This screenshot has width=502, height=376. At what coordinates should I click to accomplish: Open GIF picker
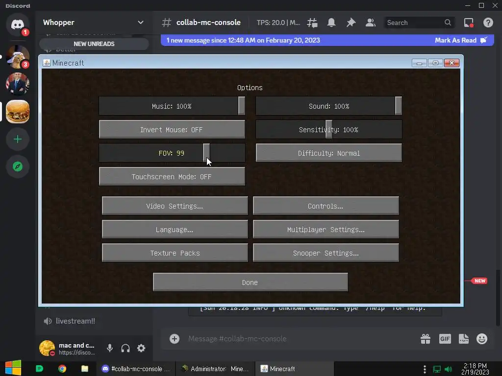[445, 339]
